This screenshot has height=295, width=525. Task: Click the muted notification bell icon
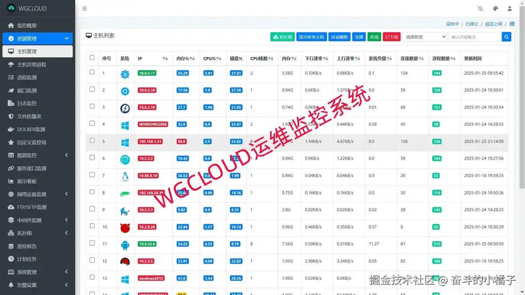pyautogui.click(x=481, y=8)
